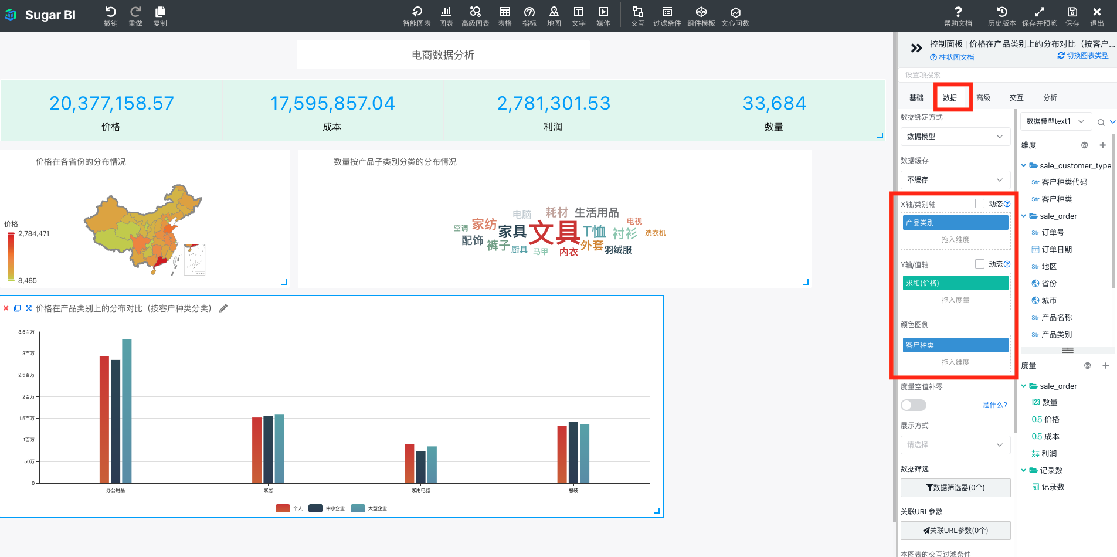Open the 数据模型text1 selector dropdown
This screenshot has width=1117, height=557.
[x=1056, y=121]
